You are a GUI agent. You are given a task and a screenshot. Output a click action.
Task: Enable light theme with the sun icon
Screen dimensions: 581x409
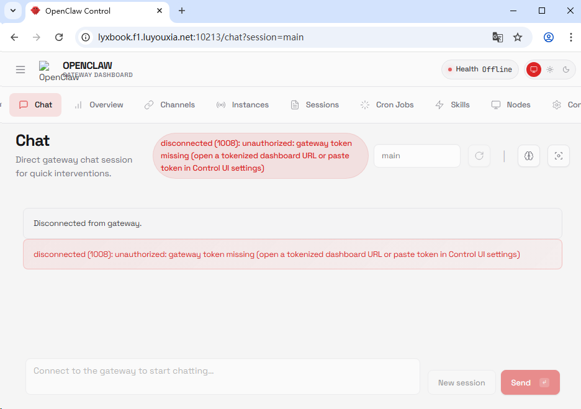point(550,70)
